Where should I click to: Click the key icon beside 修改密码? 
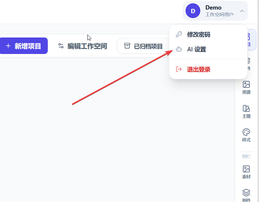tap(179, 35)
